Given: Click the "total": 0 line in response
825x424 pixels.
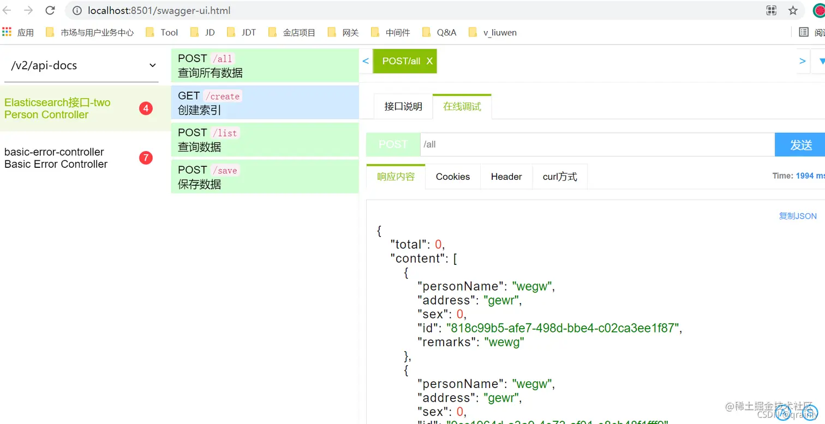Looking at the screenshot, I should [x=417, y=245].
